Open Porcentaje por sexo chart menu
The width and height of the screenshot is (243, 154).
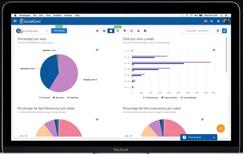97,50
